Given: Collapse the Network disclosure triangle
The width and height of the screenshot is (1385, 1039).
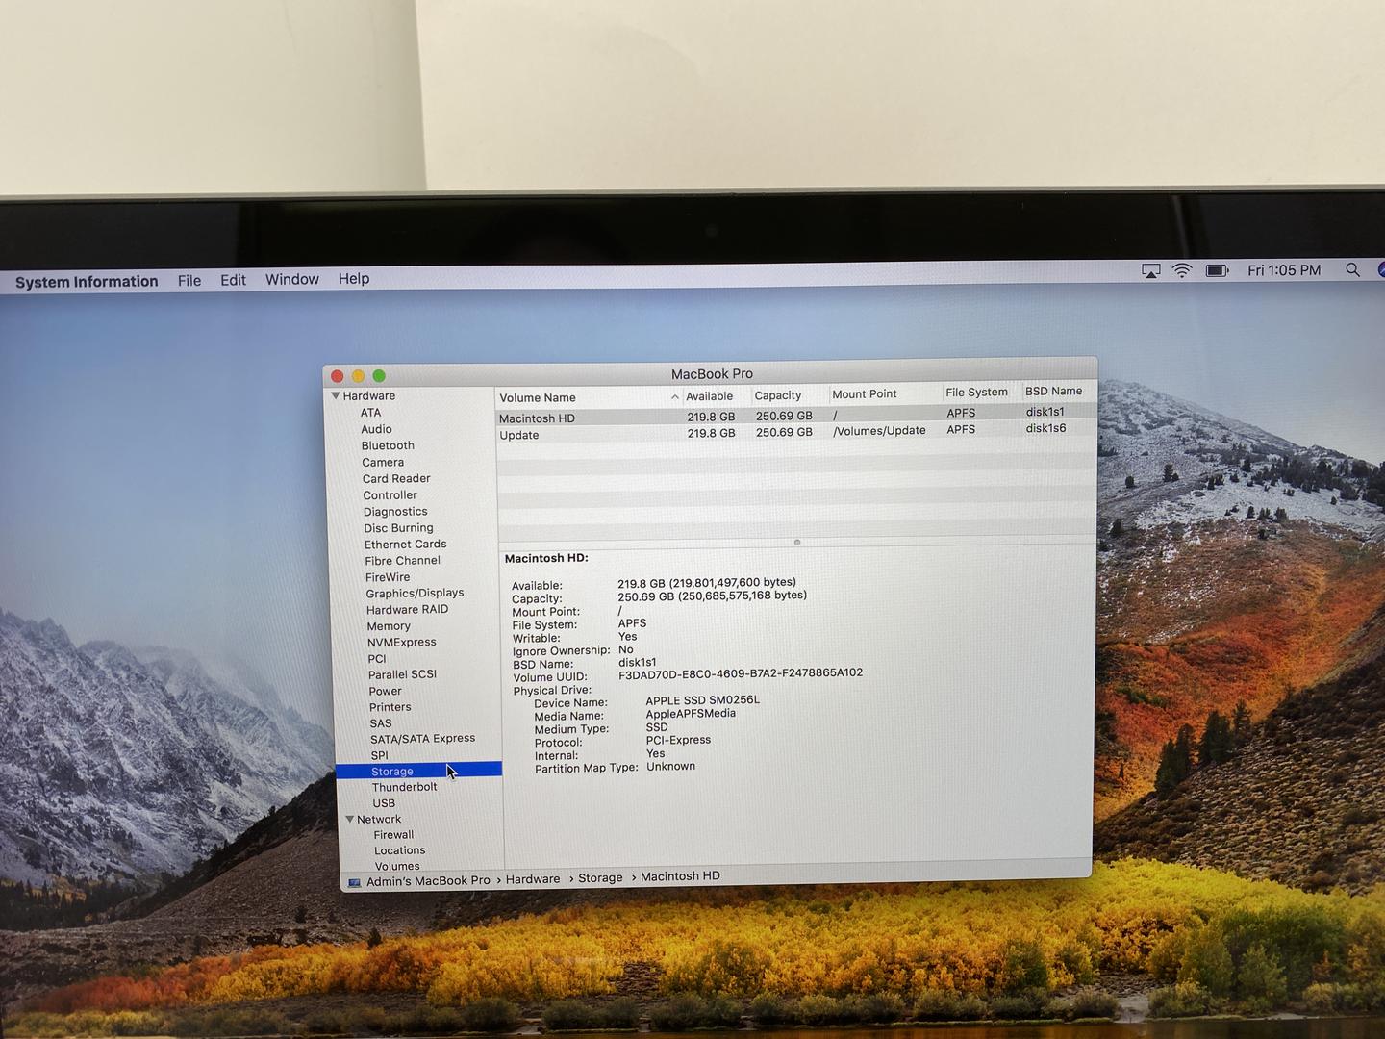Looking at the screenshot, I should pyautogui.click(x=350, y=820).
